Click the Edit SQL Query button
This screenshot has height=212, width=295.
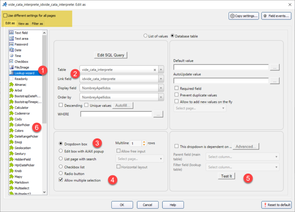[x=111, y=55]
